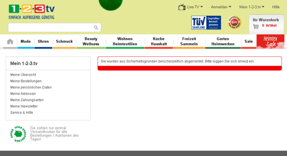Click the Live-TV television icon
Screen dimensions: 287x156
pyautogui.click(x=182, y=7)
